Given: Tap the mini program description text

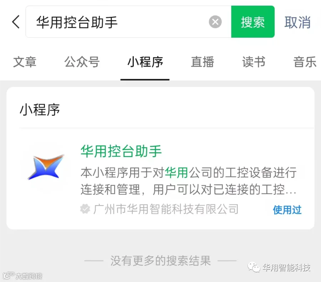Looking at the screenshot, I should click(188, 181).
